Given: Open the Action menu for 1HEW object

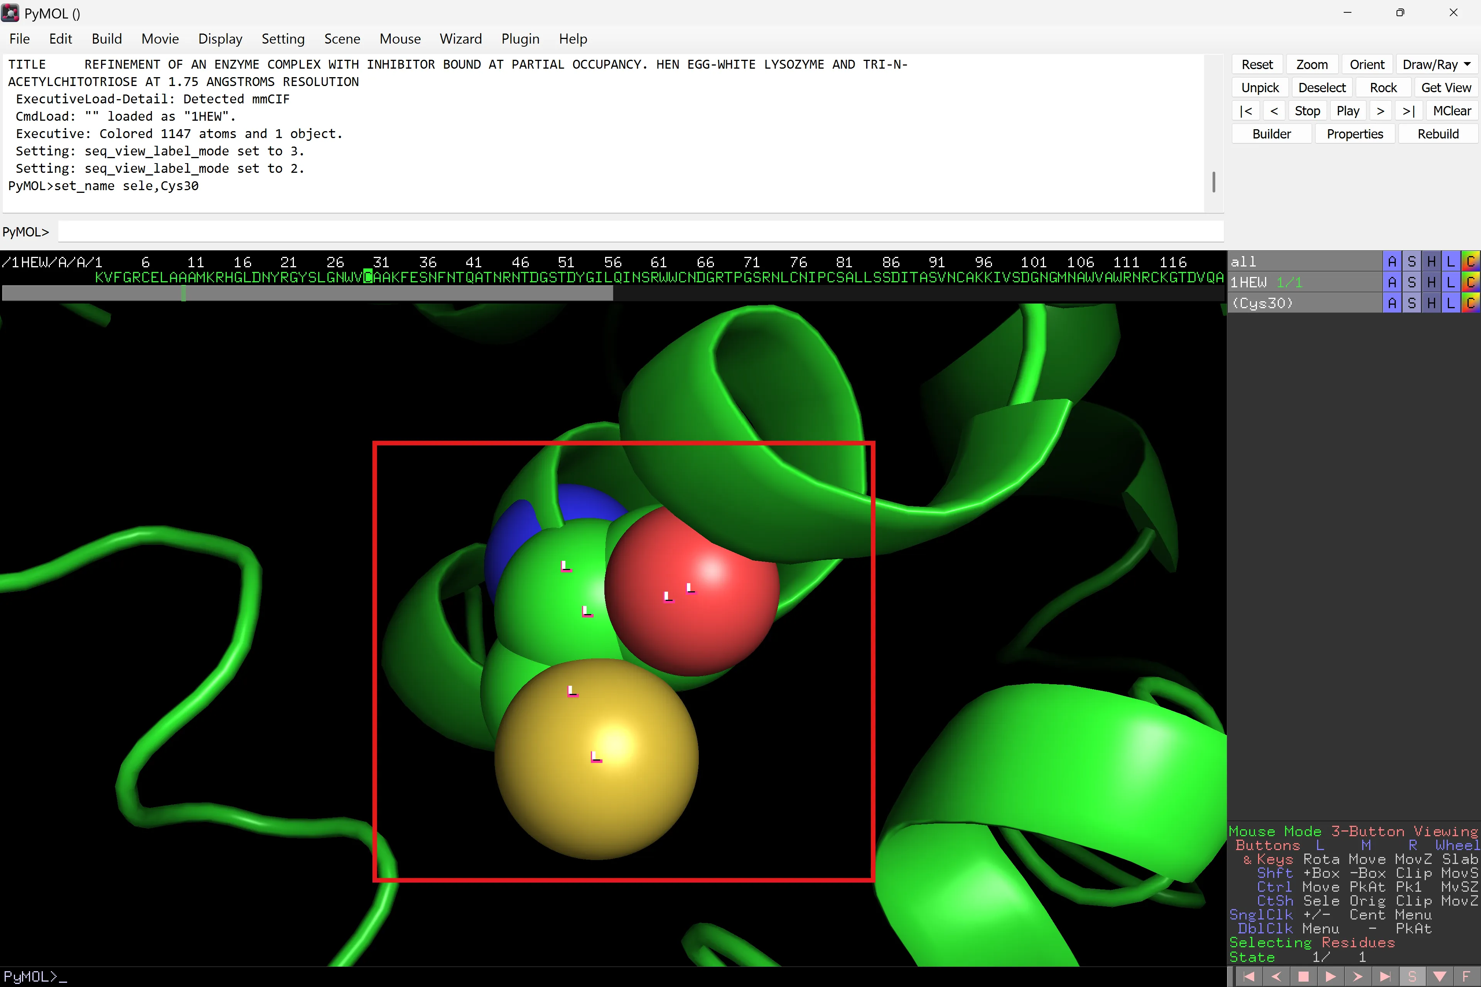Looking at the screenshot, I should [x=1392, y=283].
